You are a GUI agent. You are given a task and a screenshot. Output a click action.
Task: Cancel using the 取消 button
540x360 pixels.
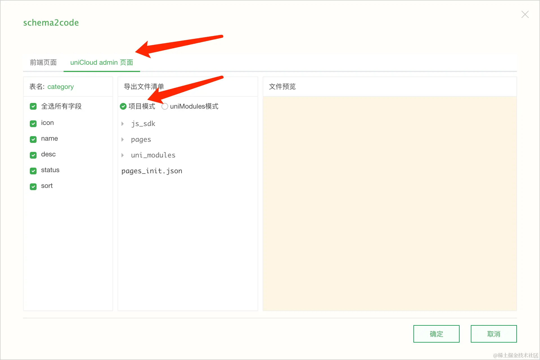(494, 334)
